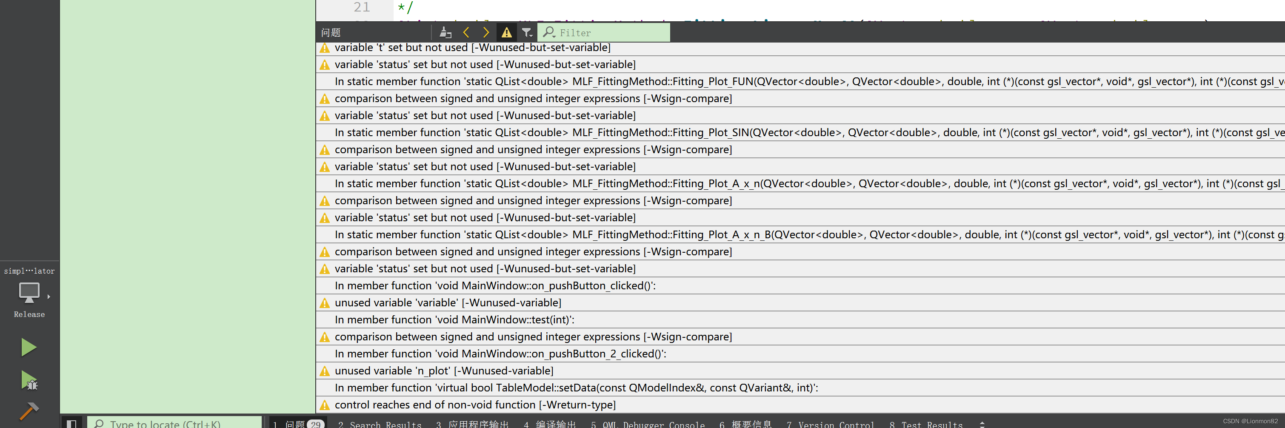The height and width of the screenshot is (428, 1285).
Task: Select the on_pushButton_clicked() function row
Action: pyautogui.click(x=800, y=285)
